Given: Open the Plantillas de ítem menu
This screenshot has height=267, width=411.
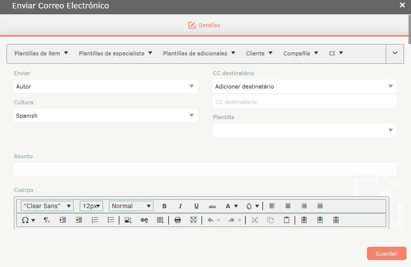Looking at the screenshot, I should point(41,53).
